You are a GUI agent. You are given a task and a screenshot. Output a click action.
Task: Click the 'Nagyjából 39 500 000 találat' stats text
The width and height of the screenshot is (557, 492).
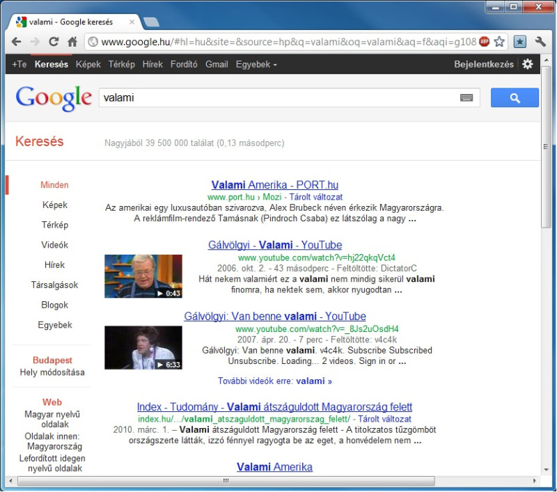click(194, 143)
